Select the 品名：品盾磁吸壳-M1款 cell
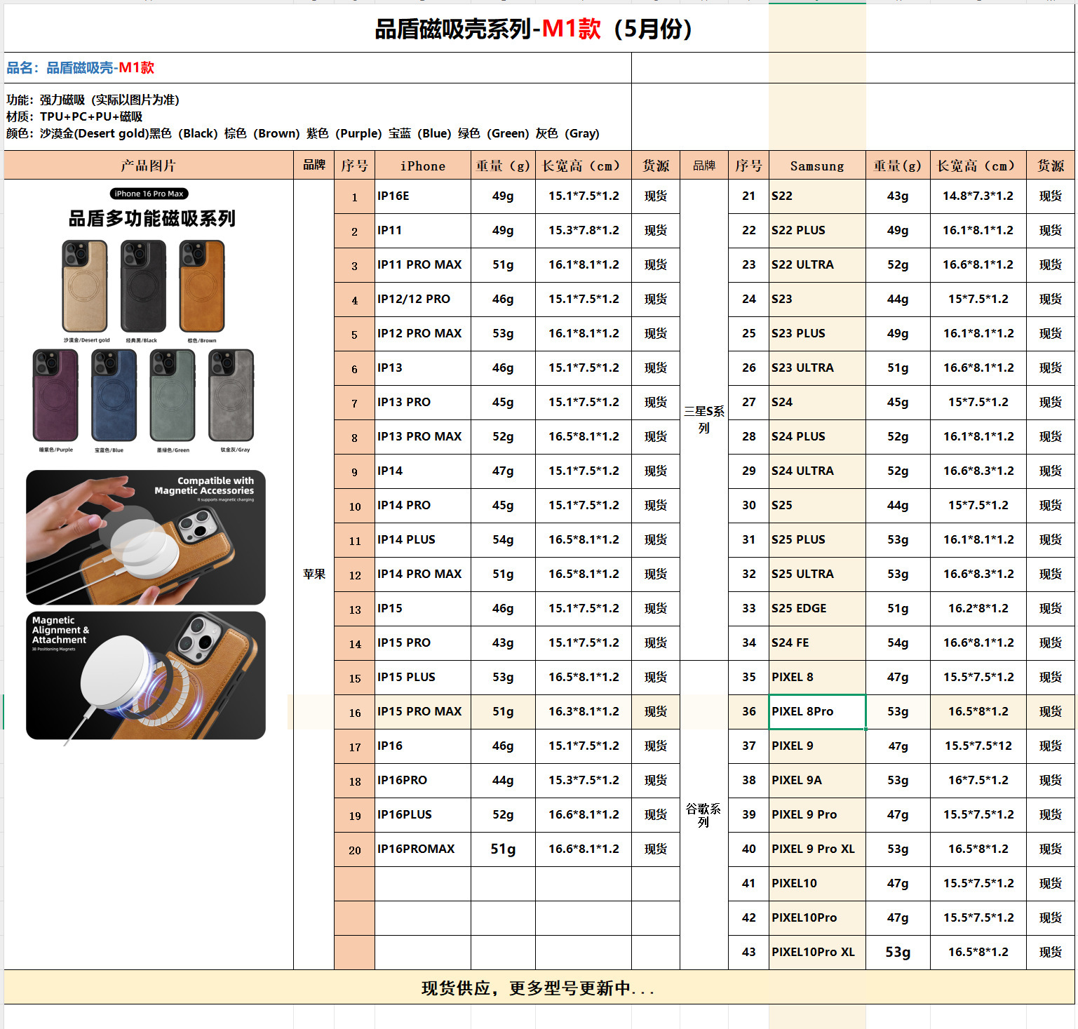 (x=318, y=68)
